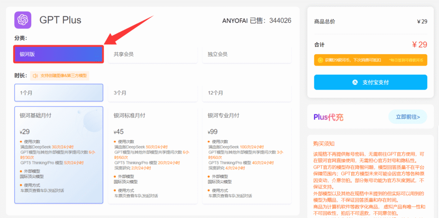
Task: Click 满血版DeepSeek 50次/24小时 text
Action: pos(141,147)
